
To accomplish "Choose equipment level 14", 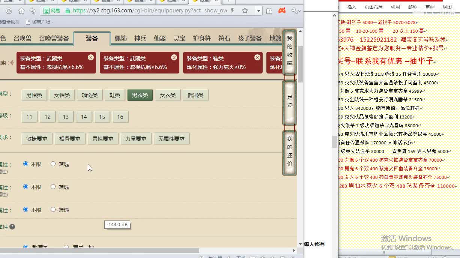I will tap(84, 117).
